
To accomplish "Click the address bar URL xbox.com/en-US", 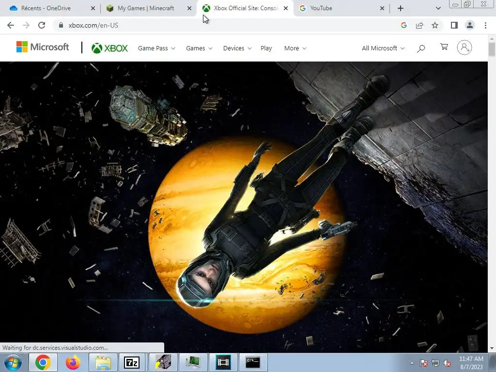I will coord(93,25).
